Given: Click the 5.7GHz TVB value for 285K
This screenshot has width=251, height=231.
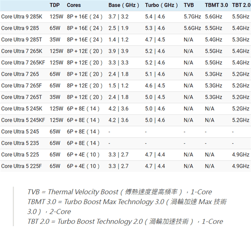Looking at the screenshot, I should [192, 17].
